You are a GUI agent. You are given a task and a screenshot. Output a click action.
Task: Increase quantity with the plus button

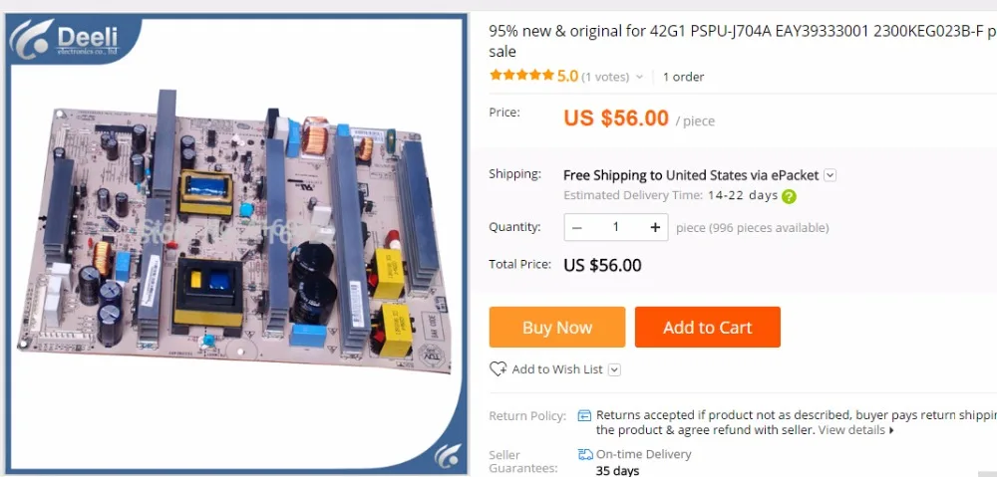[x=656, y=227]
